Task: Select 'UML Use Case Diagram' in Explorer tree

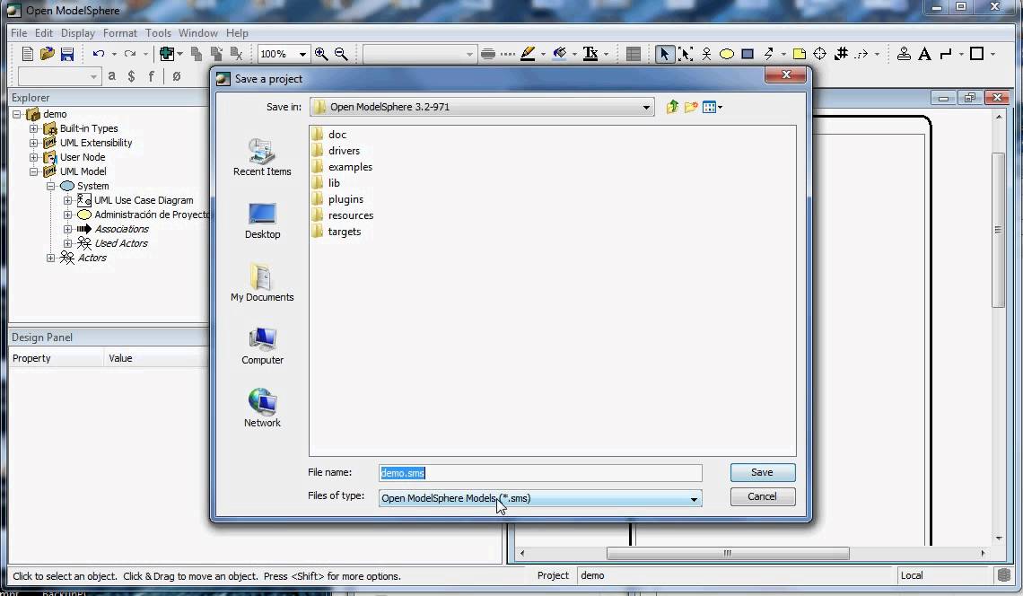Action: (144, 200)
